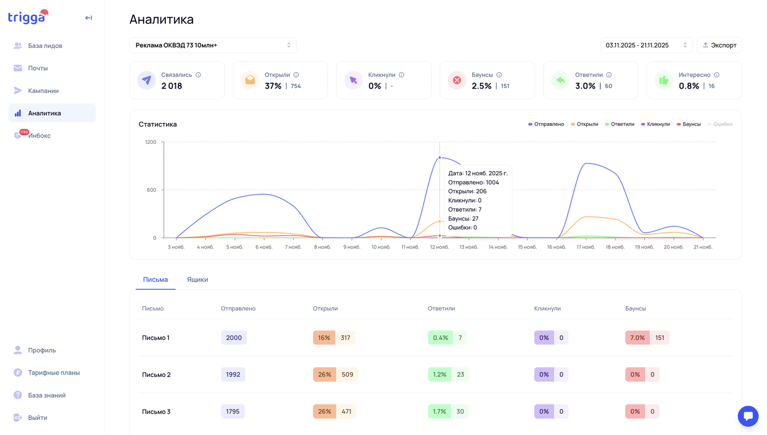The width and height of the screenshot is (767, 435).
Task: Click info icon beside Интересно metric
Action: 717,75
